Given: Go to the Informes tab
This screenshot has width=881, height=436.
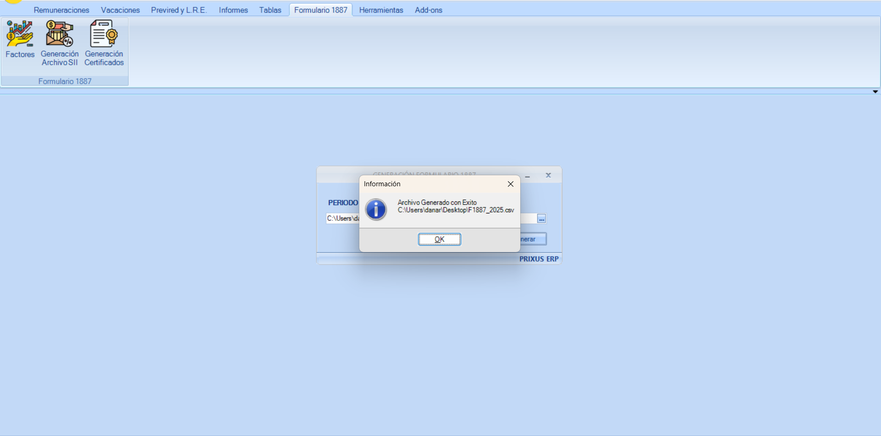Looking at the screenshot, I should (x=233, y=10).
